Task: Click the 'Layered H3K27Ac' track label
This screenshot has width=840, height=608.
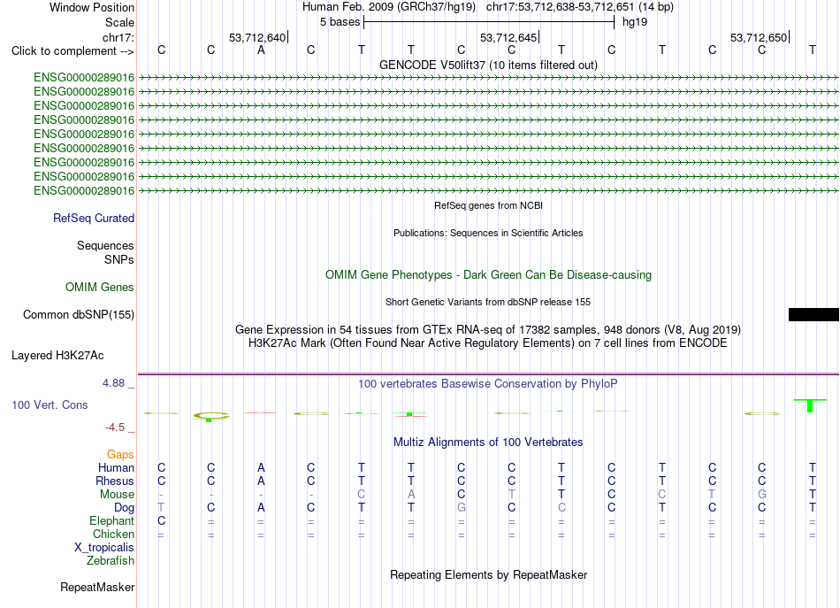Action: pyautogui.click(x=57, y=356)
